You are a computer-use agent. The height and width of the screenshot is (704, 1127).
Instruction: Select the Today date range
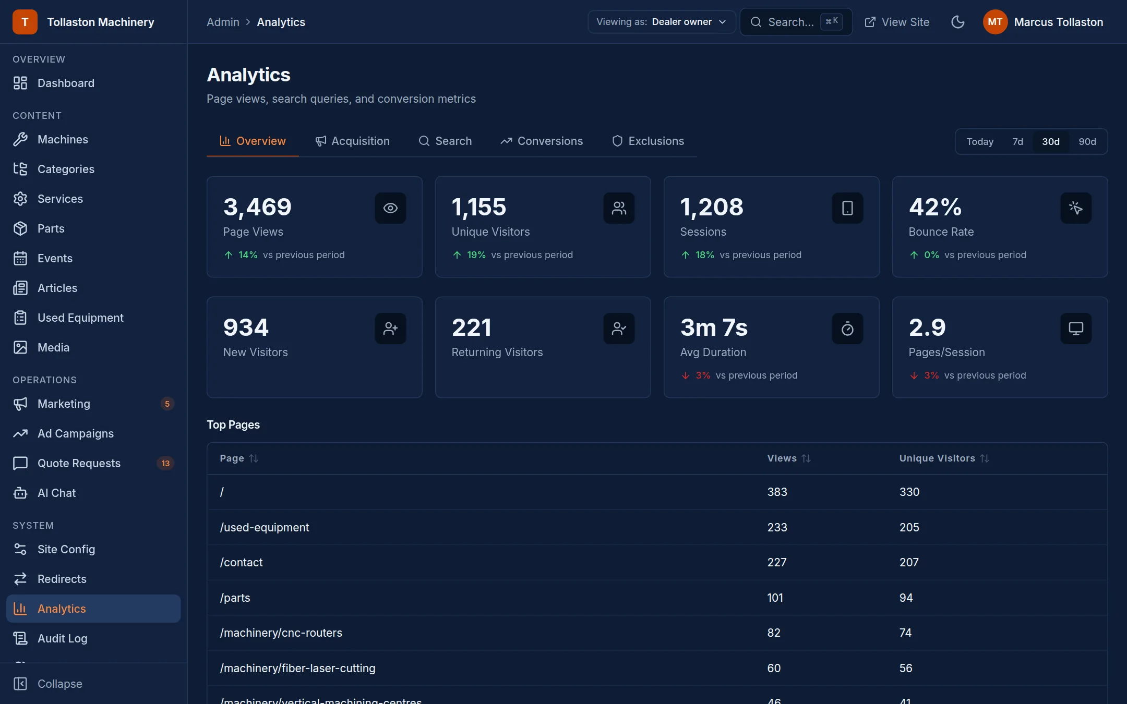(x=980, y=141)
